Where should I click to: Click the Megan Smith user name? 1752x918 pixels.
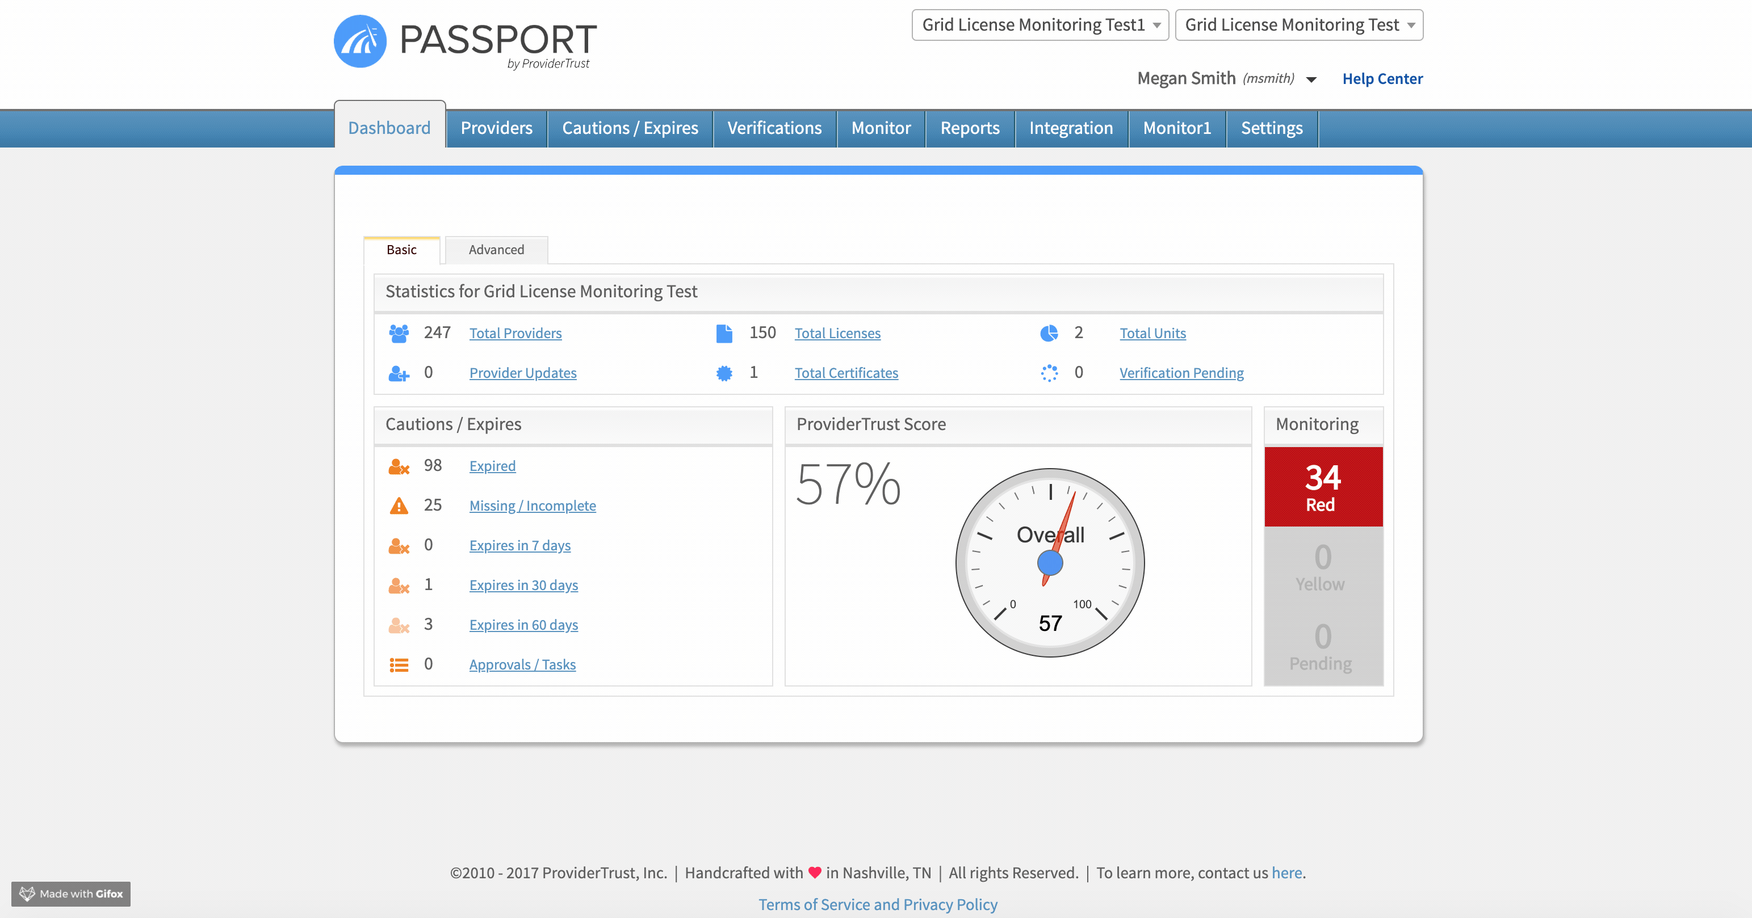pos(1186,78)
